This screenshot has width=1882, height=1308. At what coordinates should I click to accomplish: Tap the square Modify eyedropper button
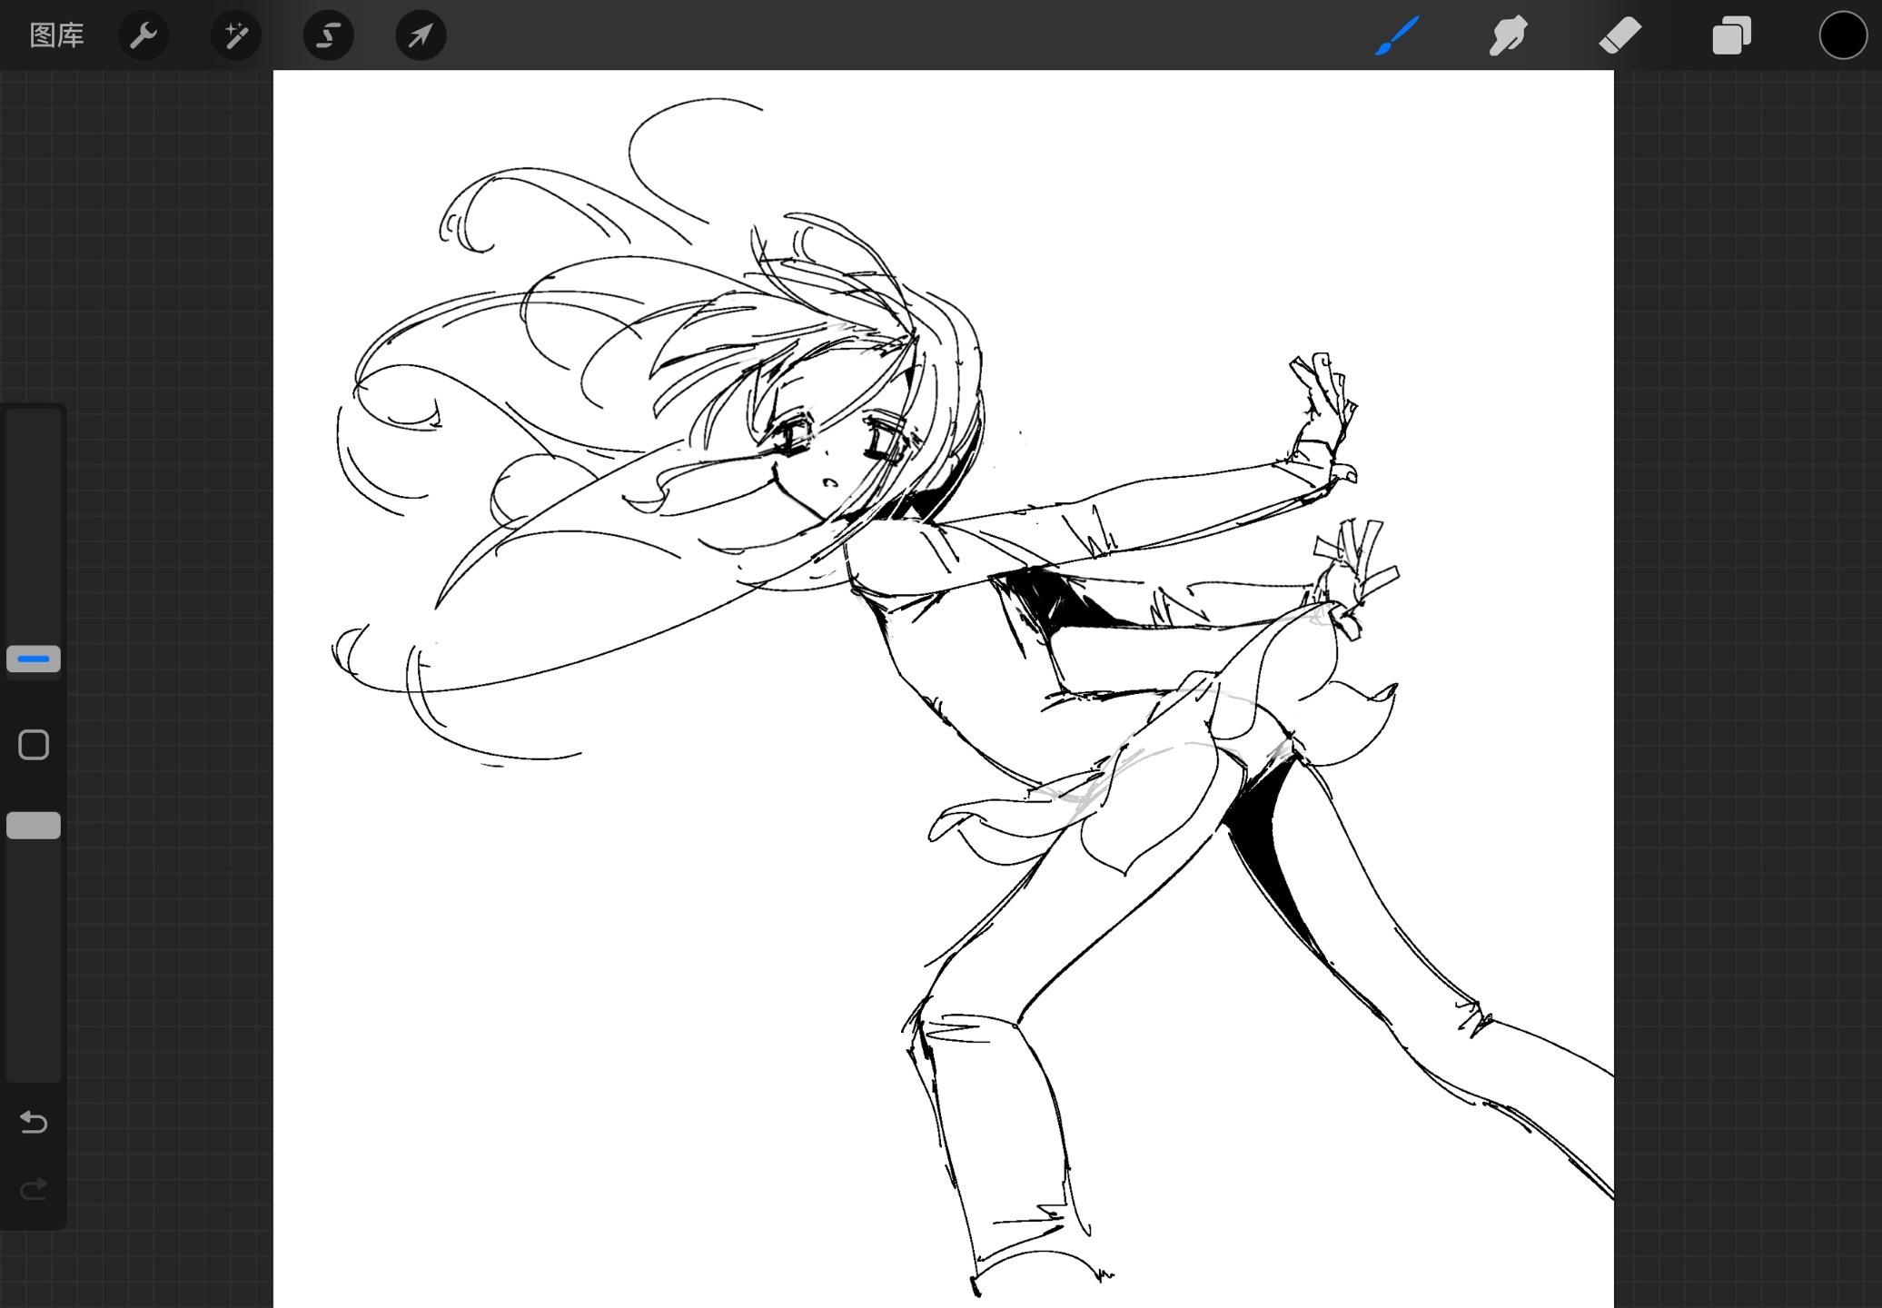click(34, 745)
